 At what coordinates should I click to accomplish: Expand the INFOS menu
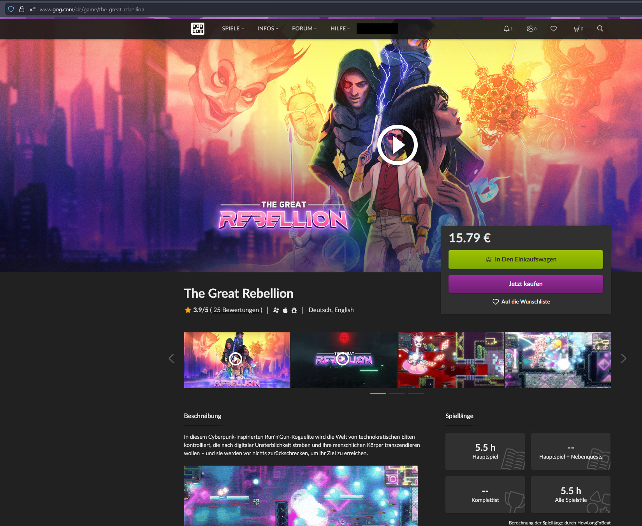point(268,28)
